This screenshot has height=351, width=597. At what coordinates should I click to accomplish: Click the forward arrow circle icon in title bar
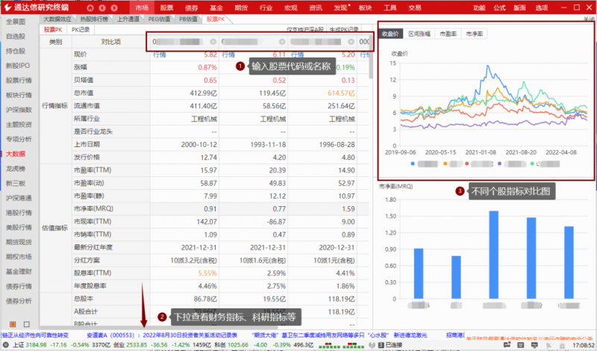[114, 7]
